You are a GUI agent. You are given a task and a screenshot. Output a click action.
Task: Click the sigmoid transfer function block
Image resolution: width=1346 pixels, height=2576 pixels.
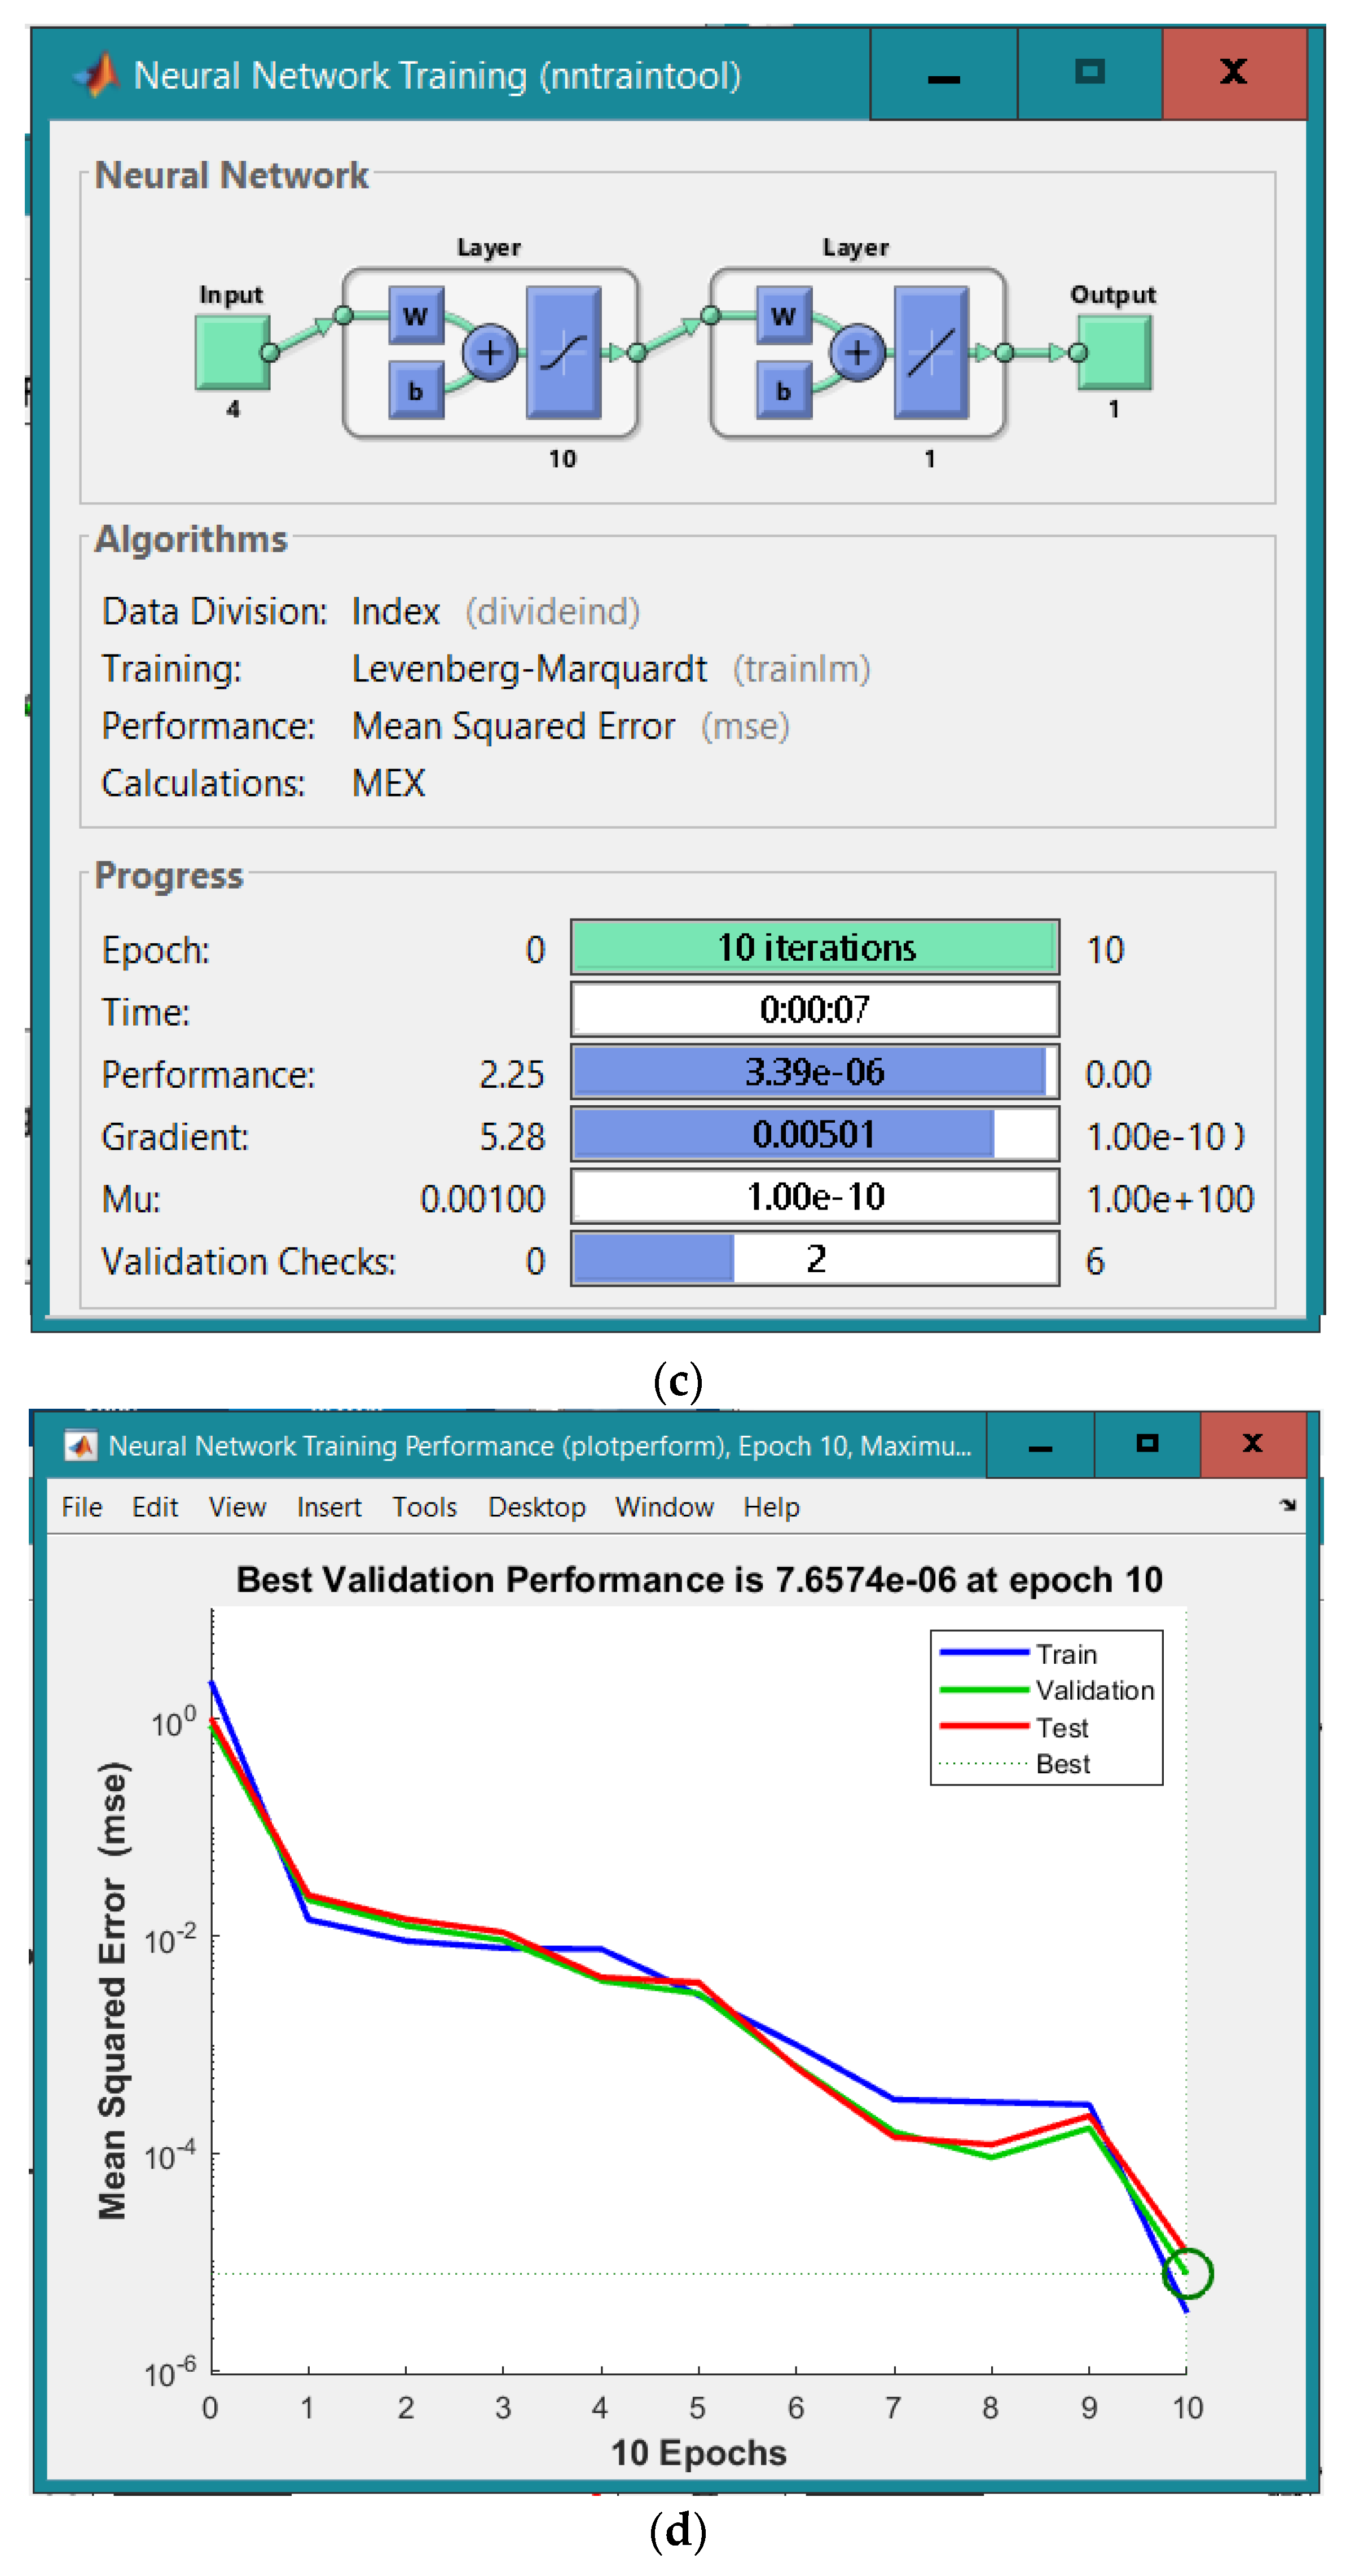pyautogui.click(x=563, y=352)
